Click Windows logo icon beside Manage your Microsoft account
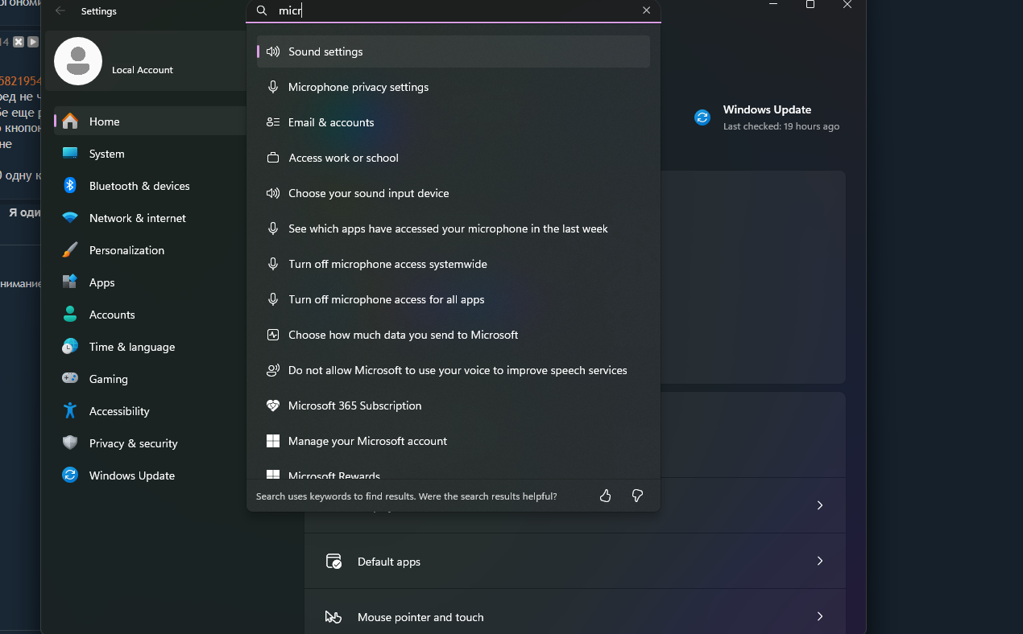Screen dimensions: 1023x634 [x=273, y=441]
